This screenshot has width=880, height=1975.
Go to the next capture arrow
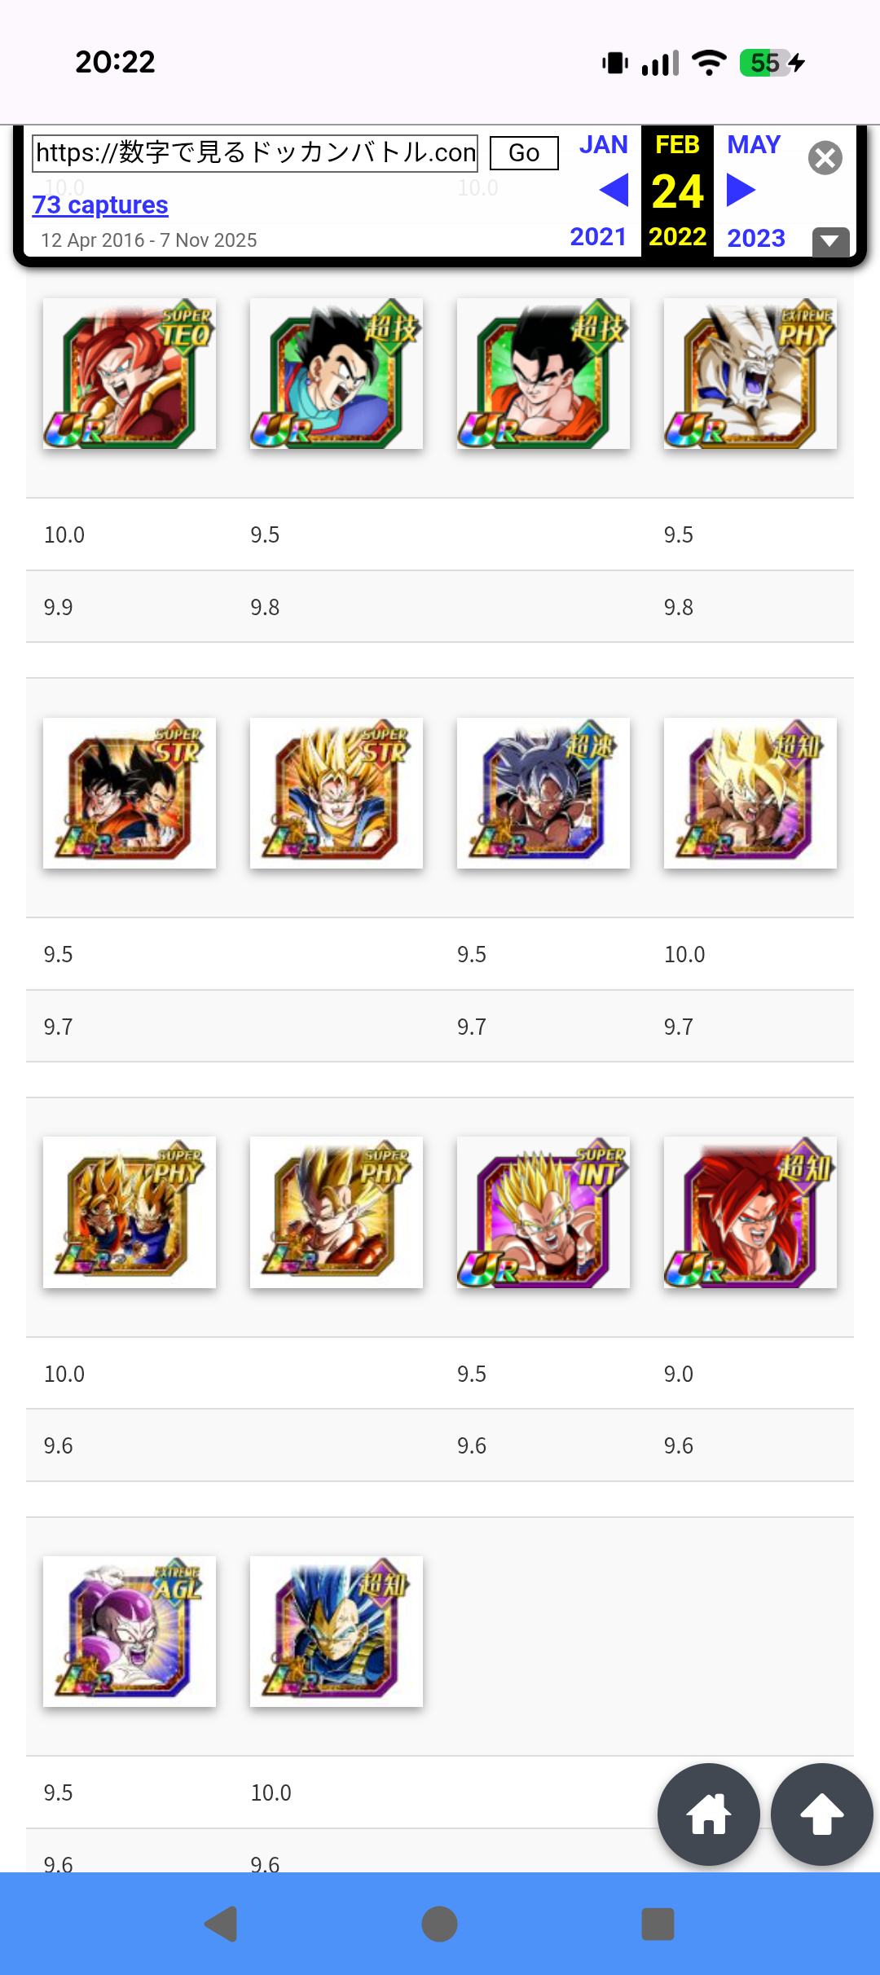pos(741,191)
